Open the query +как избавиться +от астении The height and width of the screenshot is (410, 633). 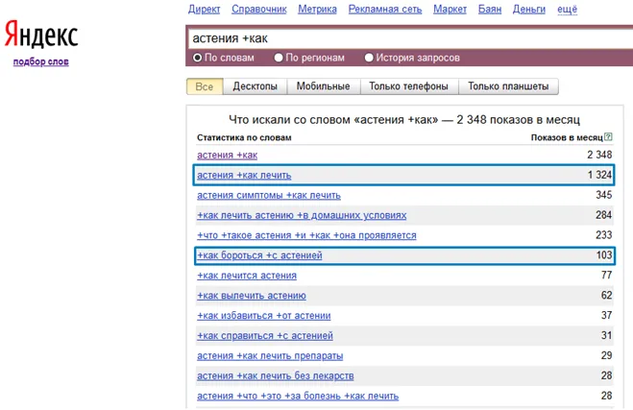[263, 316]
